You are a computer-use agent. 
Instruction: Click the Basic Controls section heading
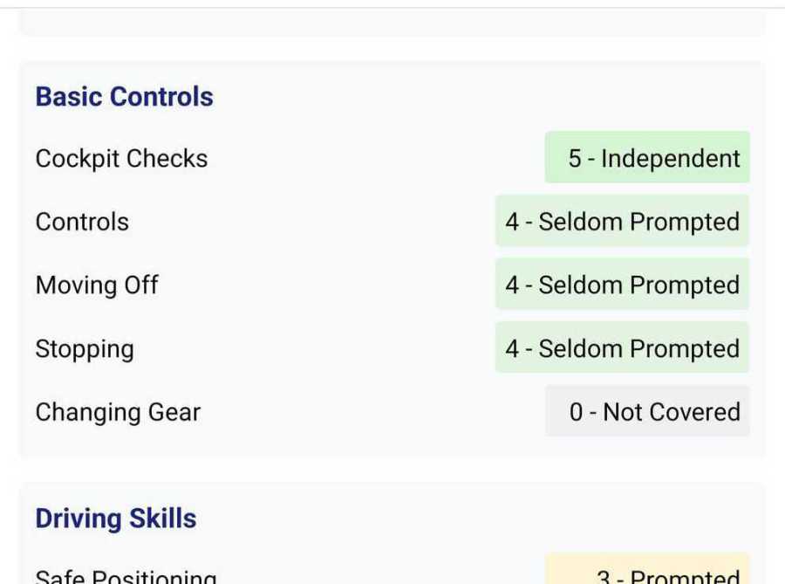(x=124, y=96)
